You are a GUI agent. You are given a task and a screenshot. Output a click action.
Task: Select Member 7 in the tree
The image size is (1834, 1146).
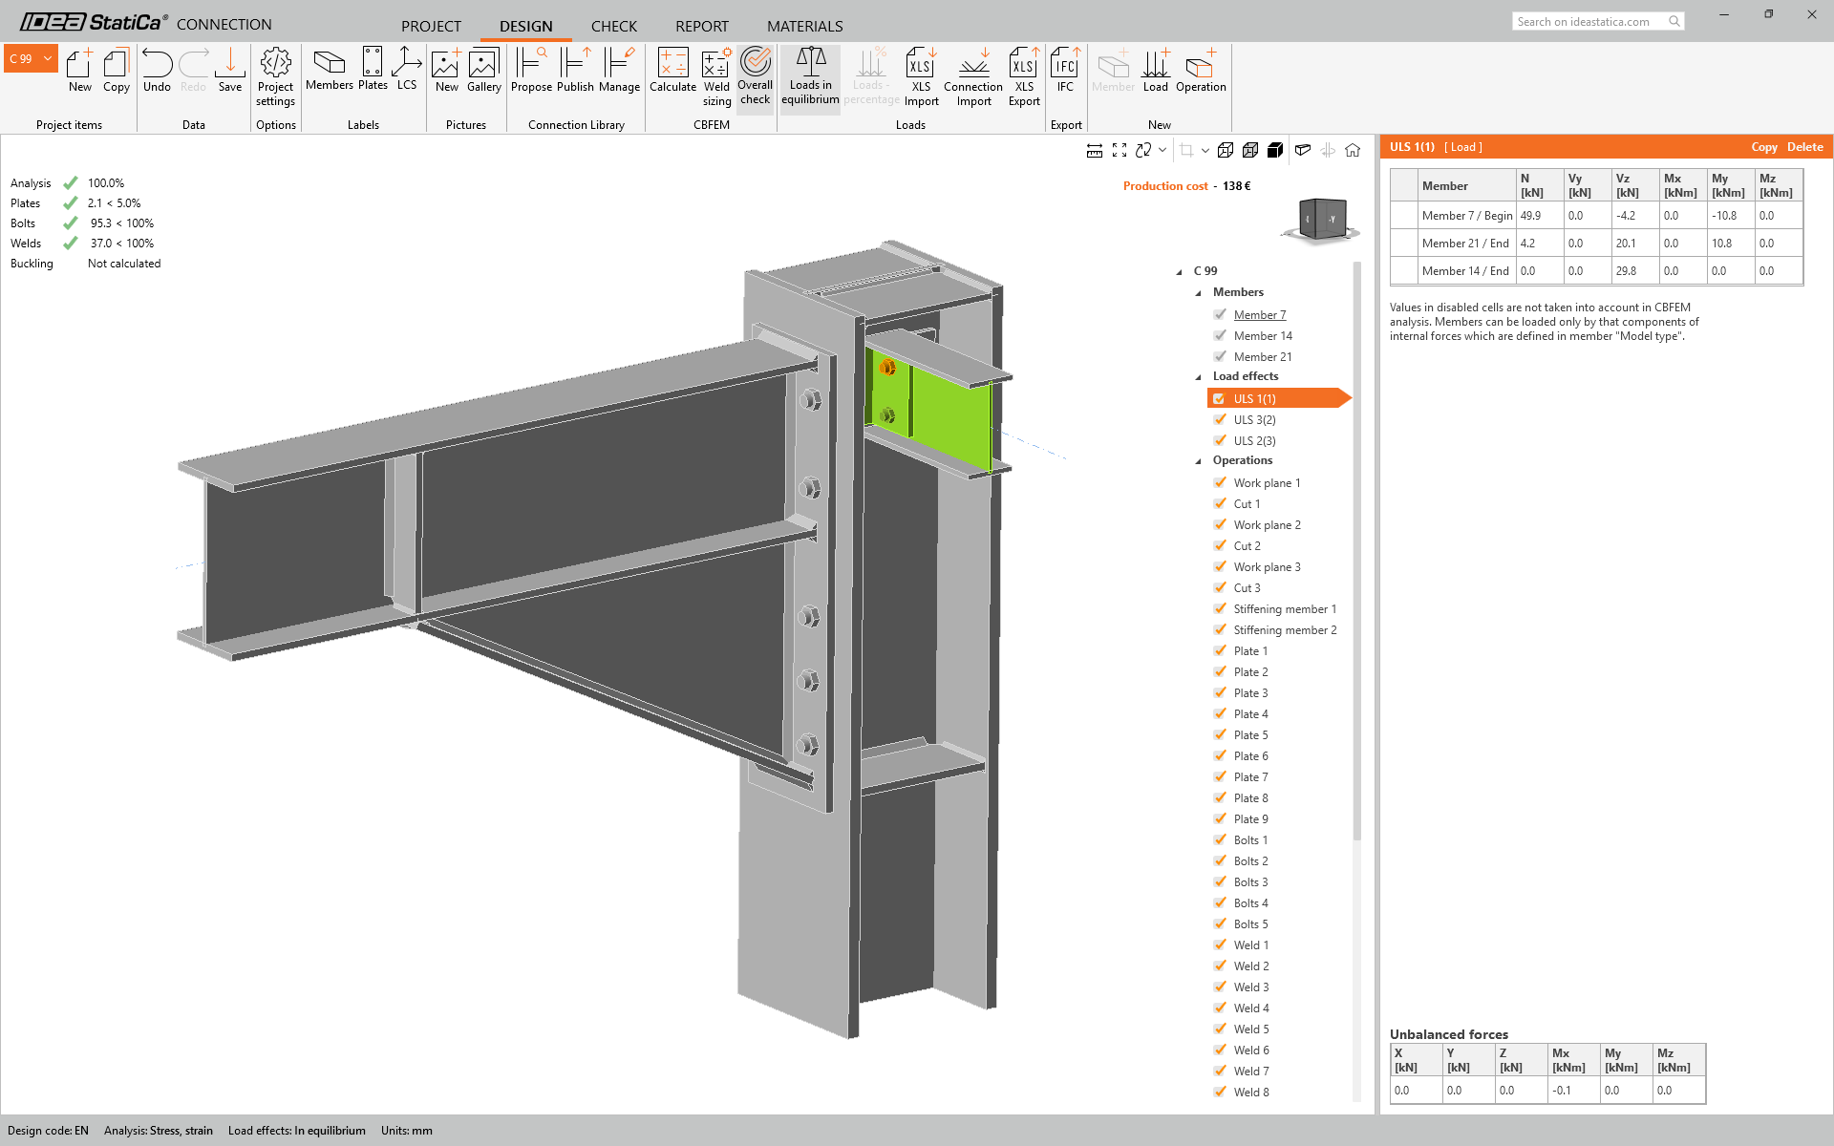coord(1260,315)
